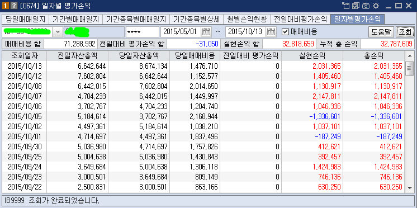Click the password field with asterisks

tap(143, 32)
